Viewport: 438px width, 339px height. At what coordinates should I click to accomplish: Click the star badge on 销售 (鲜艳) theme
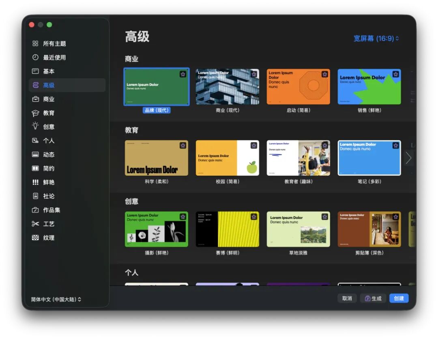point(395,74)
